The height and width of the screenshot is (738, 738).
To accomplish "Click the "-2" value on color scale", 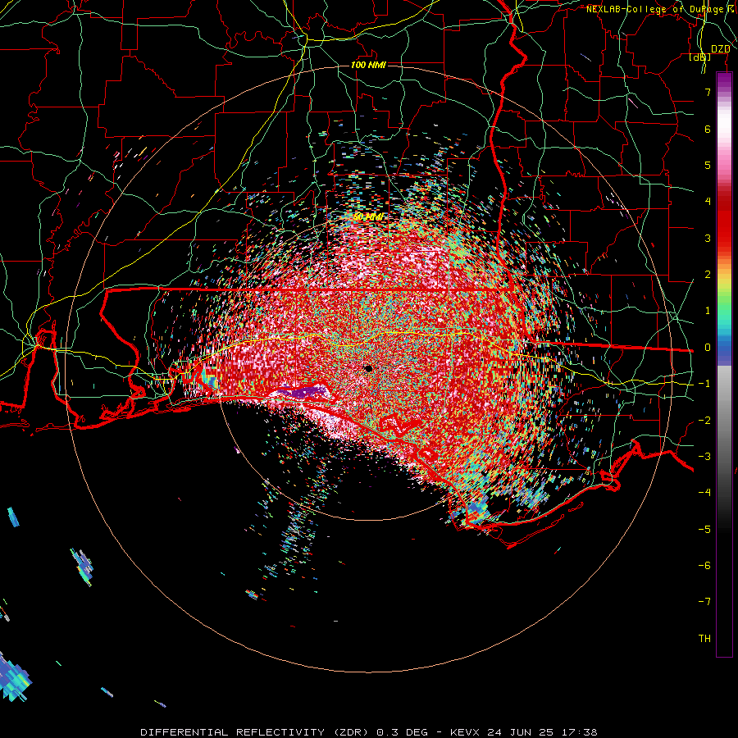I will click(704, 421).
